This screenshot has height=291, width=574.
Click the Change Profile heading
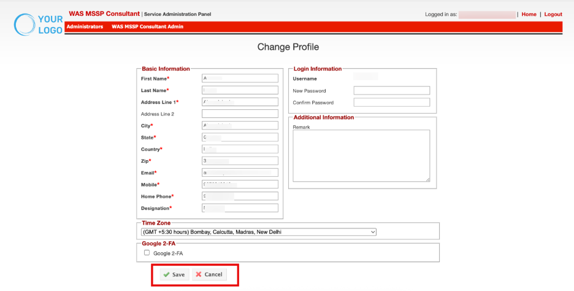pos(288,47)
